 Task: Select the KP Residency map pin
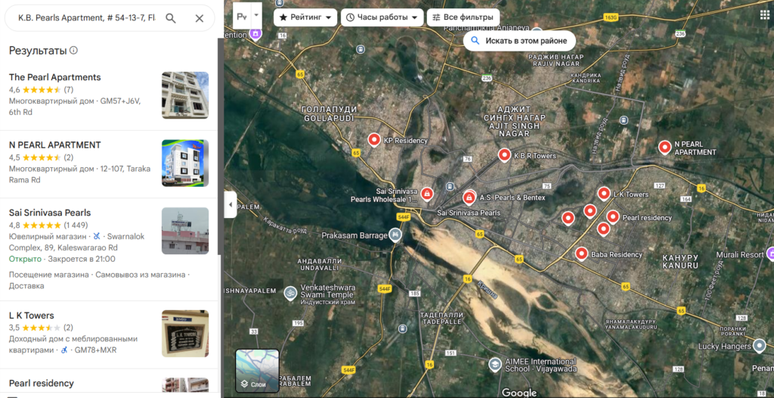[x=374, y=140]
